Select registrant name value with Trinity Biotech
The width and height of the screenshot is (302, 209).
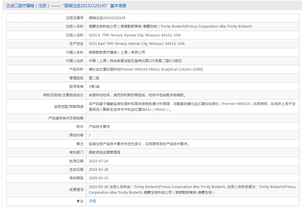click(x=170, y=26)
